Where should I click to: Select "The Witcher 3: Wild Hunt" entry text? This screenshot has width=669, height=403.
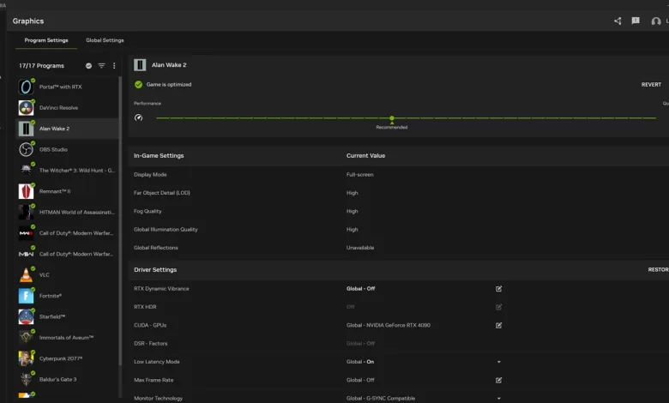coord(77,171)
